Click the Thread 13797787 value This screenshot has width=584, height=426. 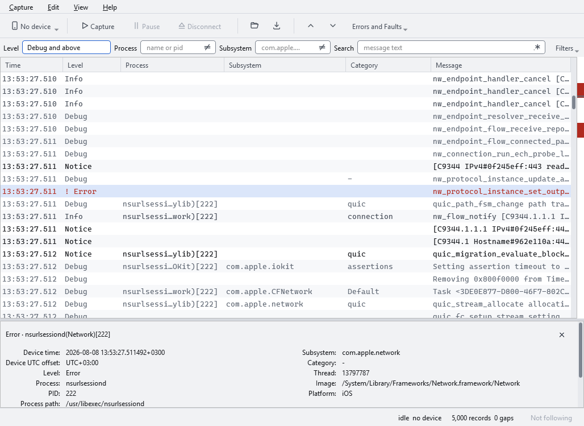pos(356,373)
